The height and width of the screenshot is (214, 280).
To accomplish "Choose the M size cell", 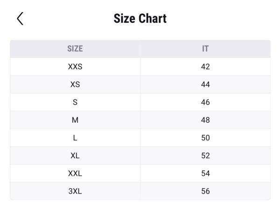I will tap(75, 120).
